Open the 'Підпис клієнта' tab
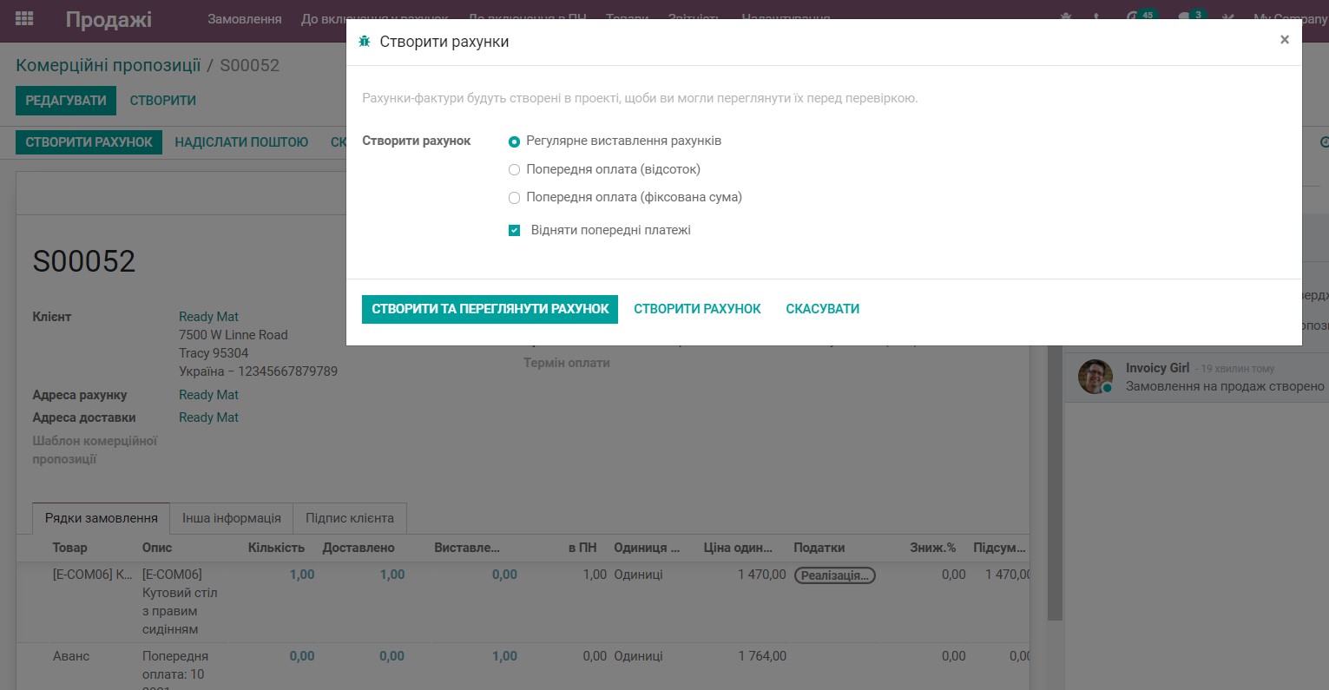Viewport: 1329px width, 690px height. tap(351, 517)
